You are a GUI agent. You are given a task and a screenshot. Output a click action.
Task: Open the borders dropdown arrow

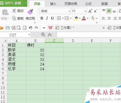63,18
